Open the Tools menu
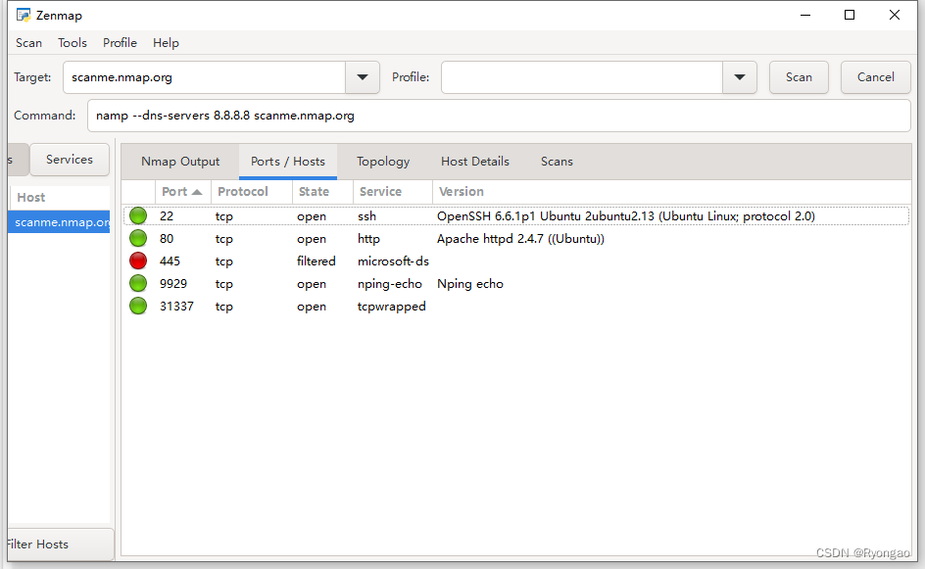This screenshot has width=925, height=569. coord(73,43)
